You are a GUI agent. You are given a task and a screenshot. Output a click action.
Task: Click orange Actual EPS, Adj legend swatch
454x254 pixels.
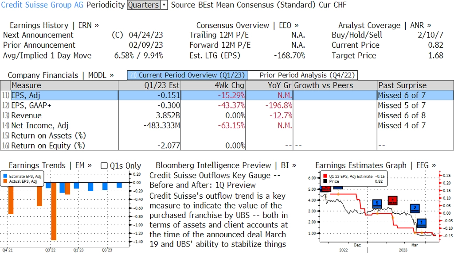[5, 181]
